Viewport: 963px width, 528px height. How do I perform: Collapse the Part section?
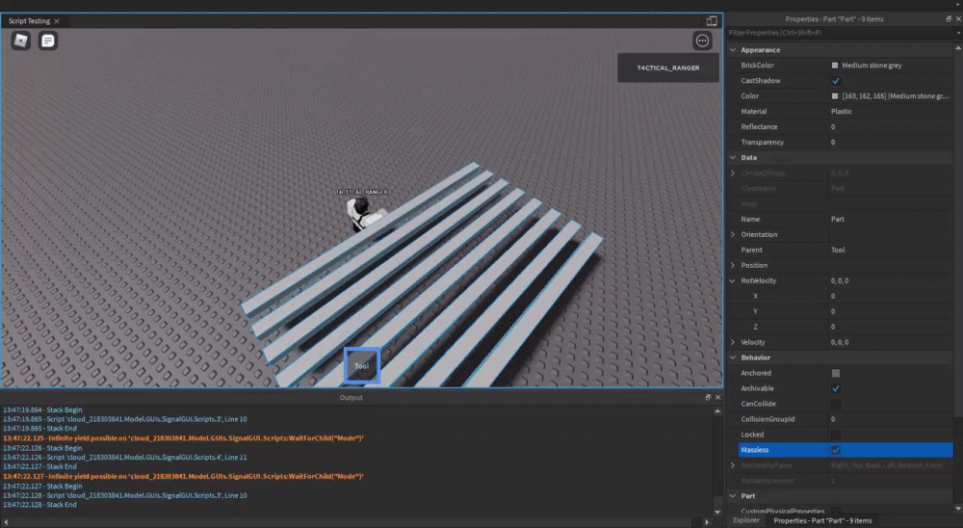pos(733,495)
